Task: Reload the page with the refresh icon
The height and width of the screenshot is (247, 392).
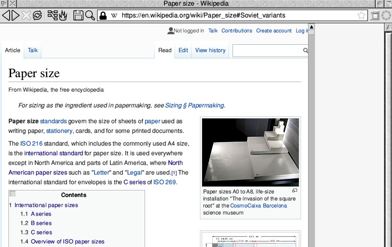Action: [37, 15]
